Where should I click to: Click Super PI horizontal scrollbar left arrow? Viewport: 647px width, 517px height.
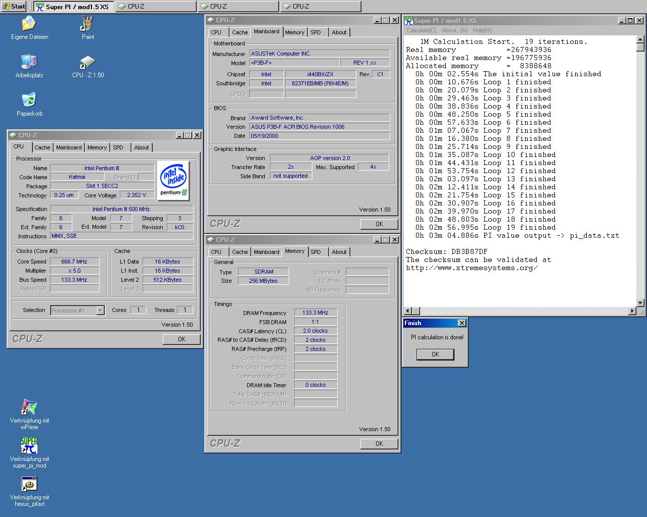tap(408, 311)
